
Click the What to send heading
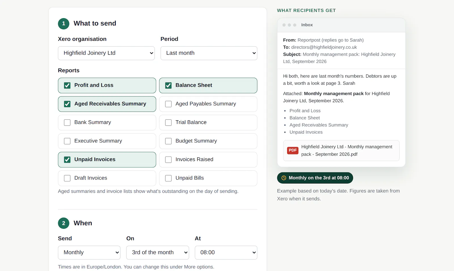tap(95, 23)
